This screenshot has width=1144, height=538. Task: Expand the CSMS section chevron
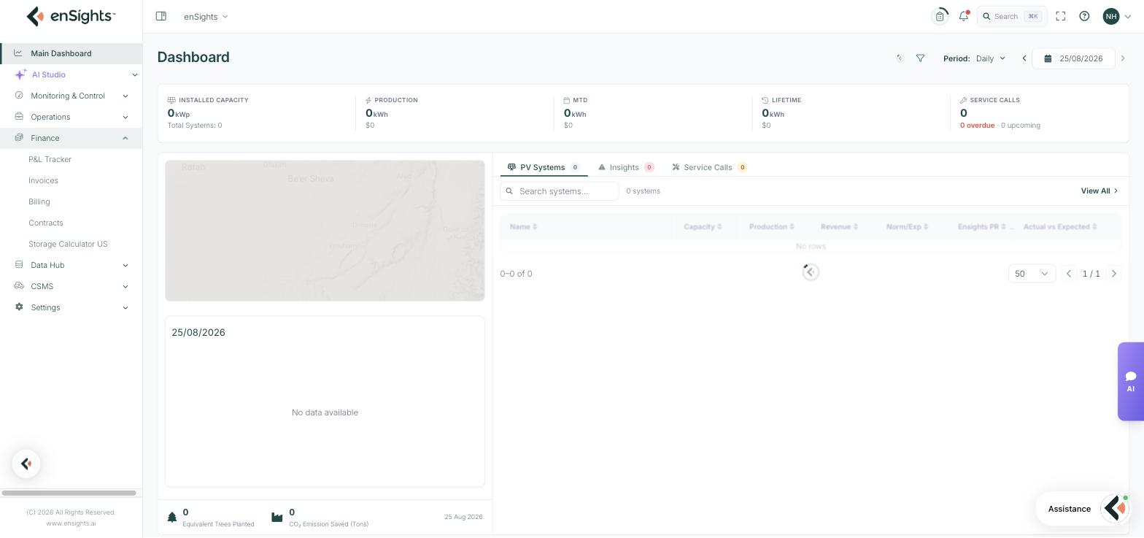point(125,286)
